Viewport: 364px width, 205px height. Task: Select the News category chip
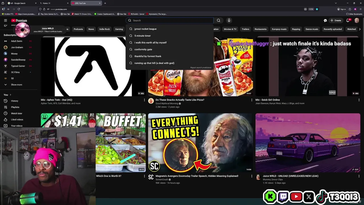pyautogui.click(x=91, y=29)
